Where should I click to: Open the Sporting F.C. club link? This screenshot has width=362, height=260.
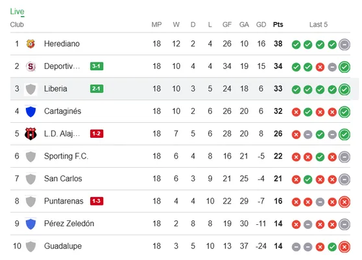pos(66,156)
